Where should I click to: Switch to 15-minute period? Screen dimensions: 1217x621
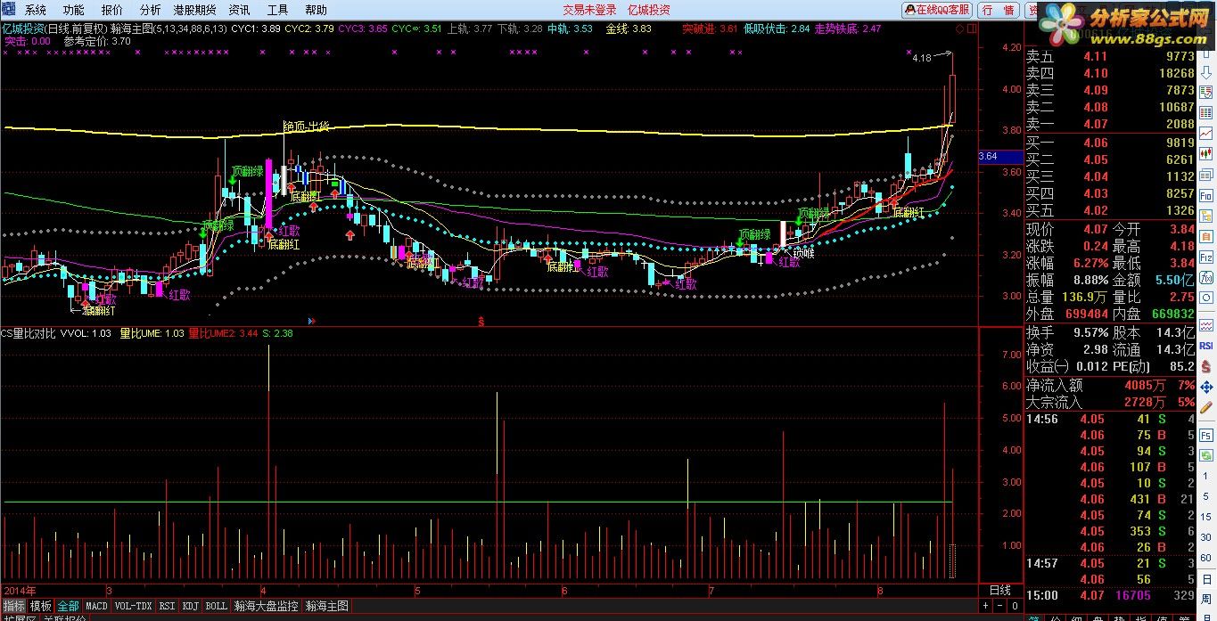(1205, 517)
